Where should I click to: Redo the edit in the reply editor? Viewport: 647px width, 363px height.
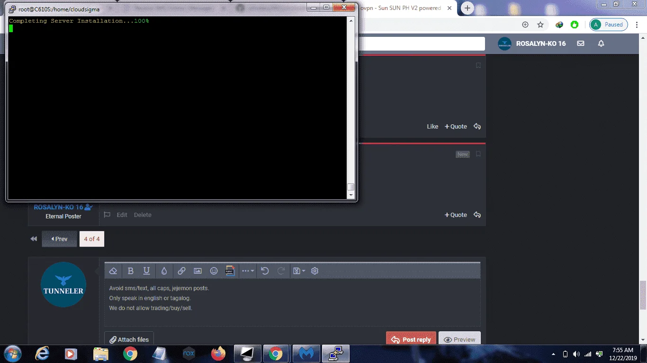pos(281,271)
